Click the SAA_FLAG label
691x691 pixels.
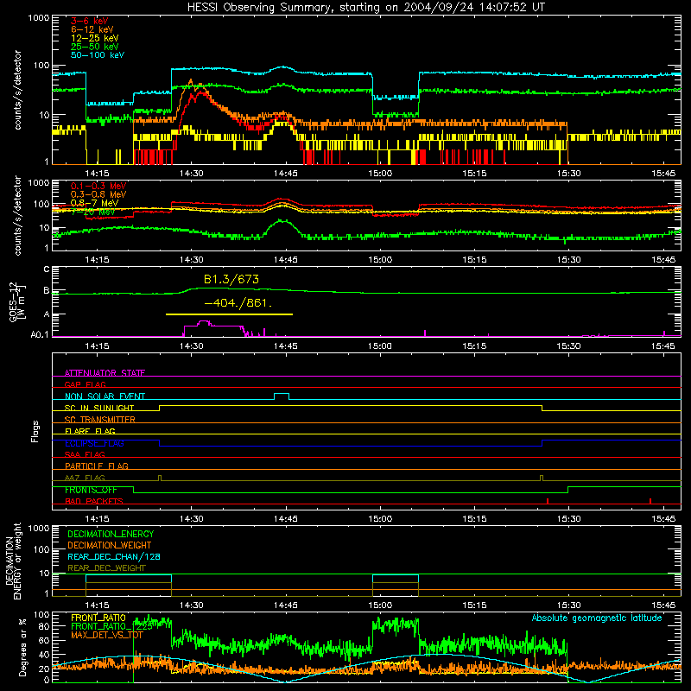click(85, 454)
